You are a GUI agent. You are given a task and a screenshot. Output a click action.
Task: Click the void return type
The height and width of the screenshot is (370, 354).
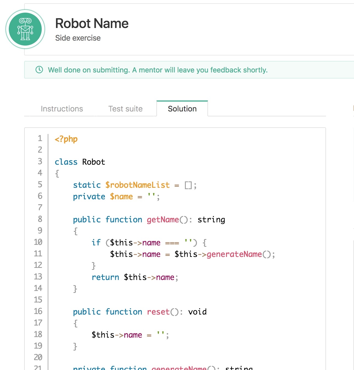click(197, 312)
